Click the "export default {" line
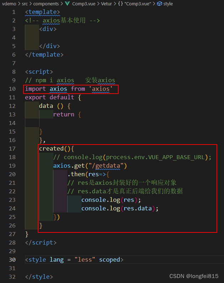The image size is (224, 283). click(53, 97)
